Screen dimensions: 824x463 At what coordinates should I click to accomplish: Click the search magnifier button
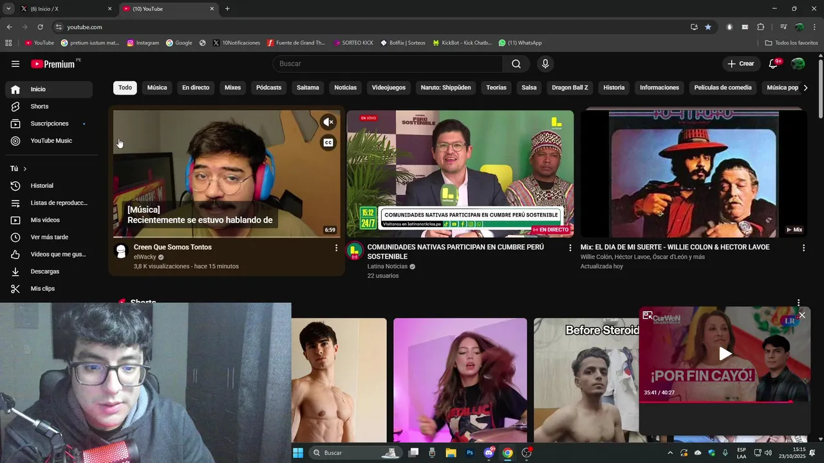pyautogui.click(x=516, y=64)
